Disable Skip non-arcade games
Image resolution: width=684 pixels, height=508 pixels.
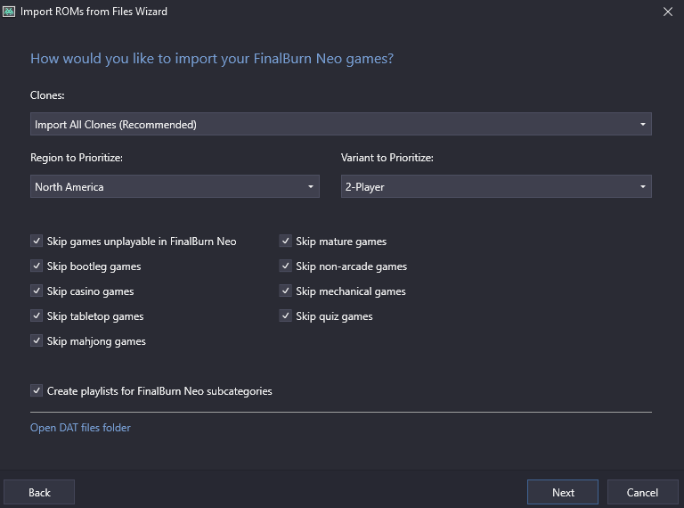coord(286,266)
